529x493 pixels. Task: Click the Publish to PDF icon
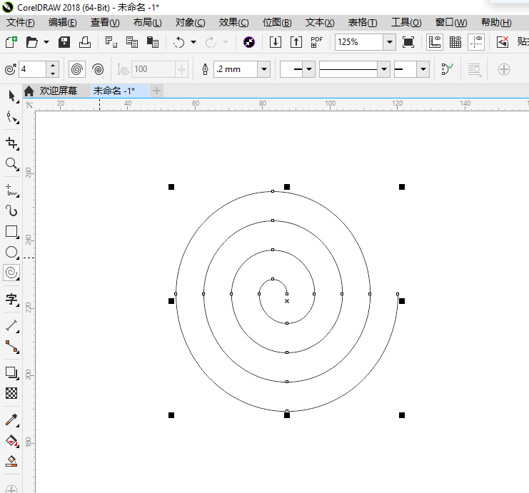pyautogui.click(x=316, y=42)
